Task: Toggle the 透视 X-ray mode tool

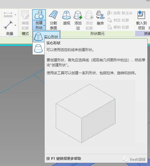Action: [67, 18]
